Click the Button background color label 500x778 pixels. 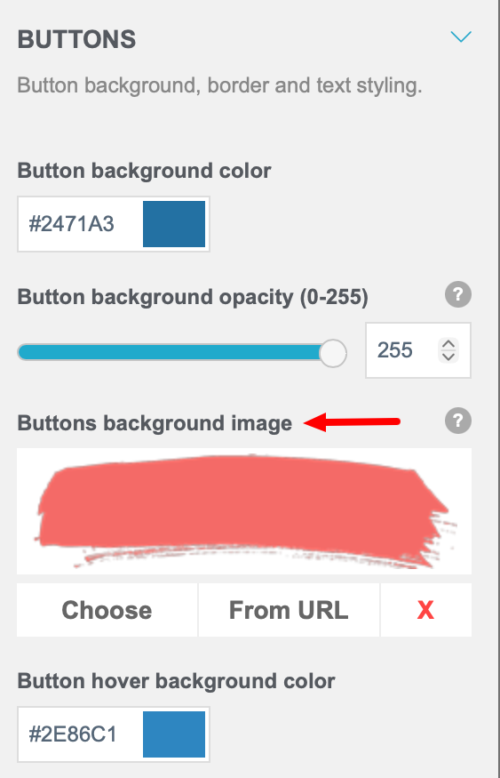click(144, 171)
